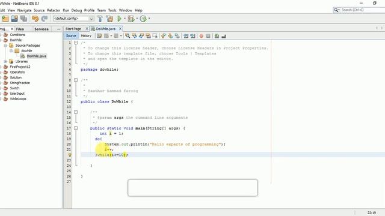Open the Window menu
The height and width of the screenshot is (216, 385).
click(x=126, y=10)
